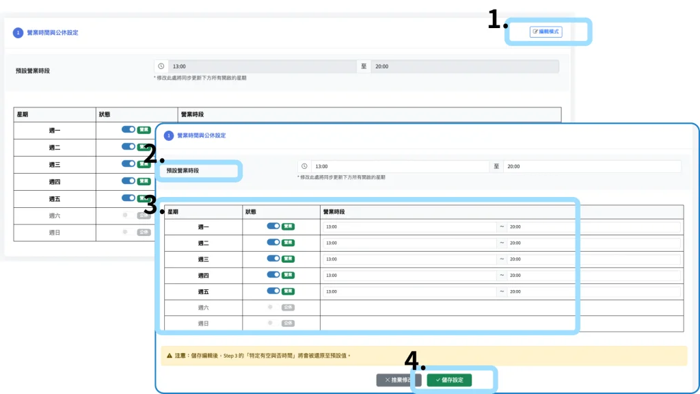Click the default end time 20:00 in the front panel

pos(592,166)
